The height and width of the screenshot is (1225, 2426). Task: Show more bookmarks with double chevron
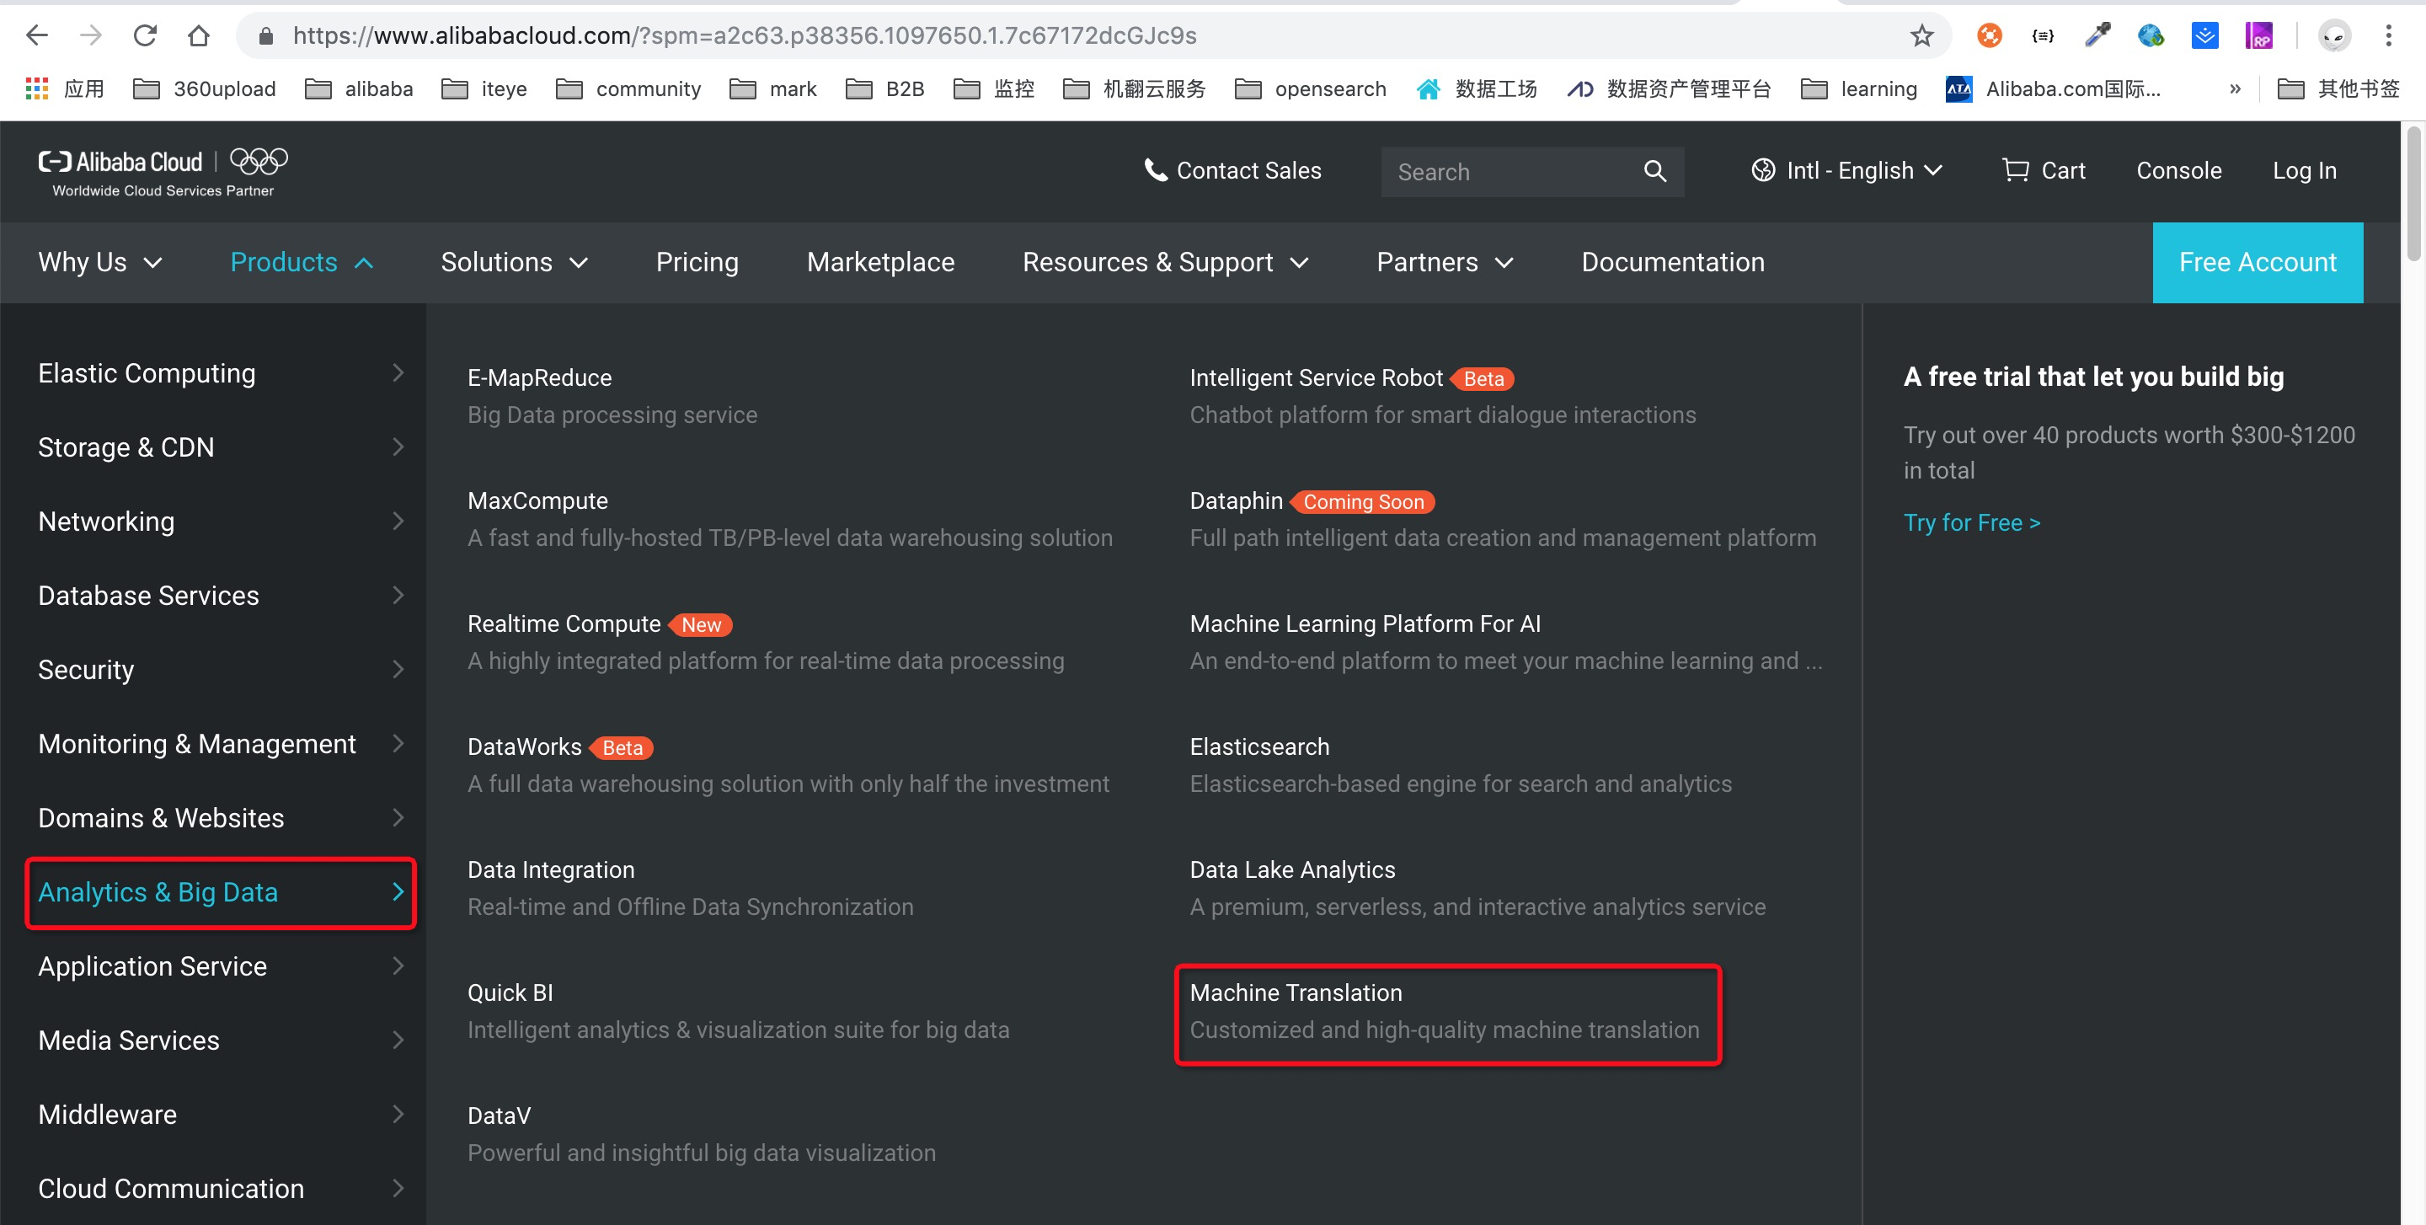click(2235, 88)
